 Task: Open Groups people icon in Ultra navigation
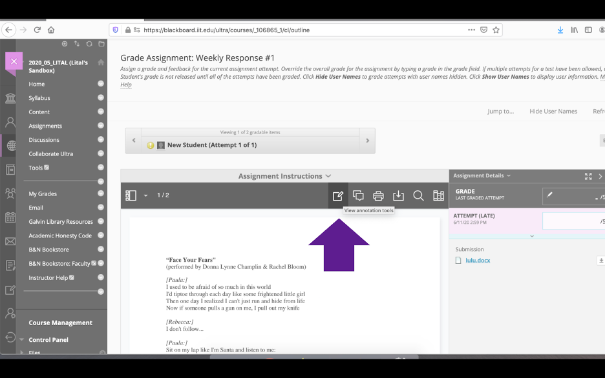pyautogui.click(x=10, y=194)
